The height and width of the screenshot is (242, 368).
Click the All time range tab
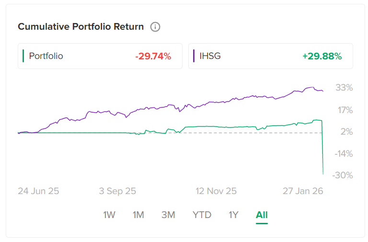coord(262,215)
